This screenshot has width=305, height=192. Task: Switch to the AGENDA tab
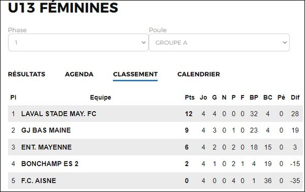pos(79,74)
